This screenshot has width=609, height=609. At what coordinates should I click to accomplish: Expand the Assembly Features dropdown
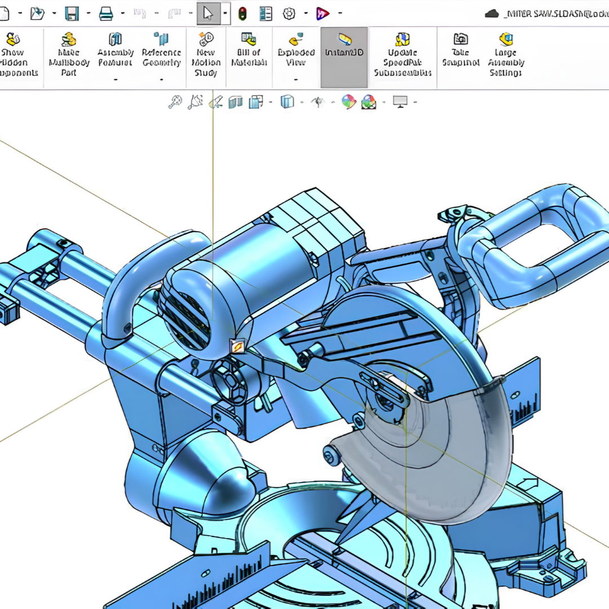click(x=116, y=80)
